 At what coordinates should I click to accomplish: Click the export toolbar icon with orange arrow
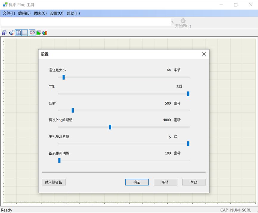12,33
